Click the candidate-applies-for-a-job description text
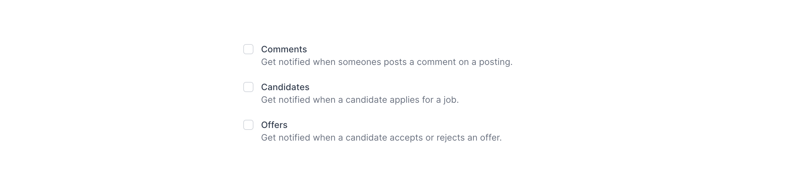811x174 pixels. pyautogui.click(x=360, y=100)
